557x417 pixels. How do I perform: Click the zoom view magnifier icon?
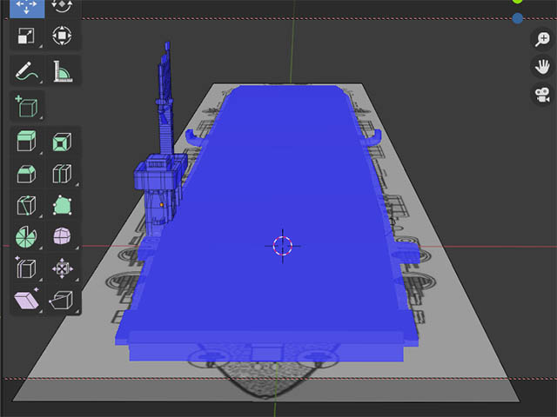(x=542, y=39)
